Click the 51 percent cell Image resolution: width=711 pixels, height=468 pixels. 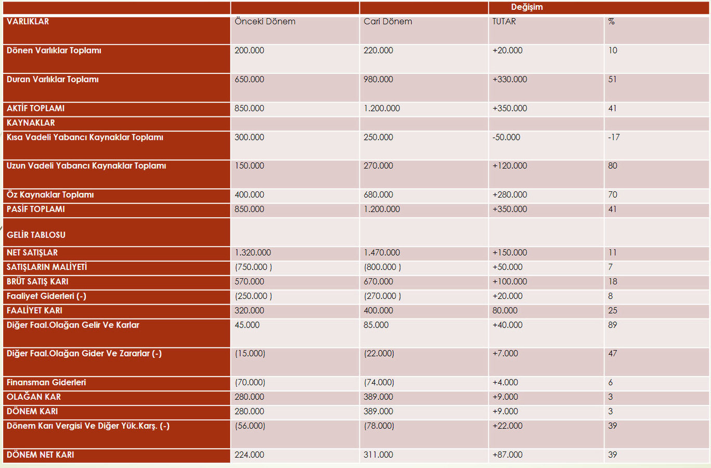tap(612, 80)
